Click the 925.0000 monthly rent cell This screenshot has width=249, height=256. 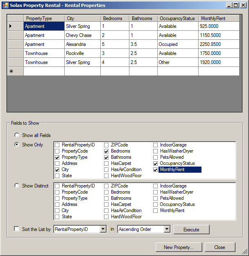tap(219, 26)
